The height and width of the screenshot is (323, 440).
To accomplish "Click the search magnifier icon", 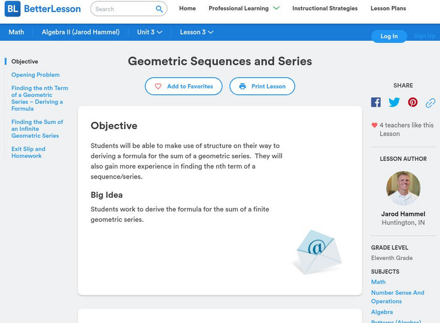I will (x=159, y=9).
